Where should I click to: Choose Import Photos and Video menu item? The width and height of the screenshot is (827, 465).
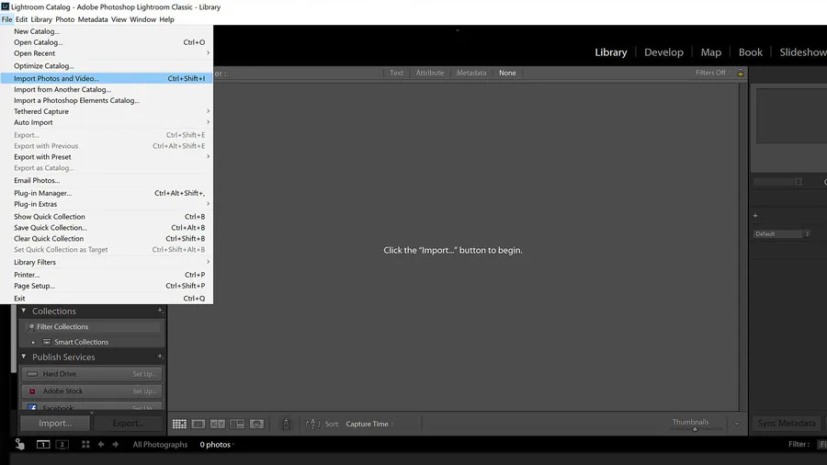107,78
